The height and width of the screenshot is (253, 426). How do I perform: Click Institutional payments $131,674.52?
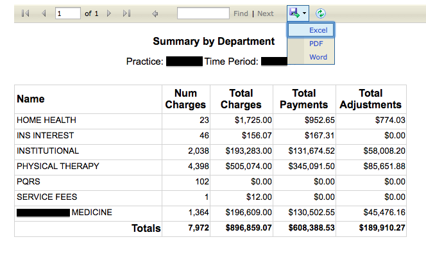click(x=312, y=151)
